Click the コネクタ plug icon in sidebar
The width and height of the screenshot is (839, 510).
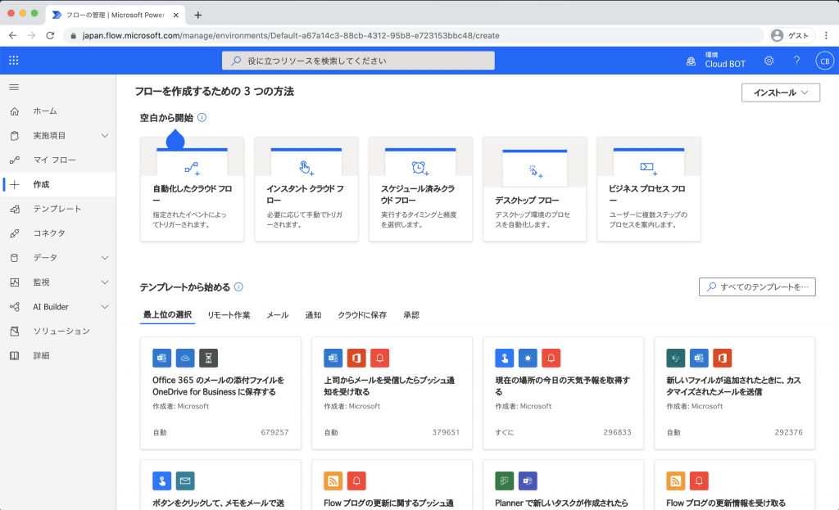coord(15,233)
